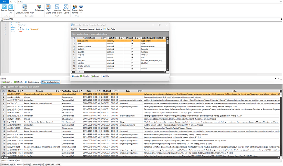Toggle Optional checkbox for type row
The image size is (283, 166).
click(132, 44)
